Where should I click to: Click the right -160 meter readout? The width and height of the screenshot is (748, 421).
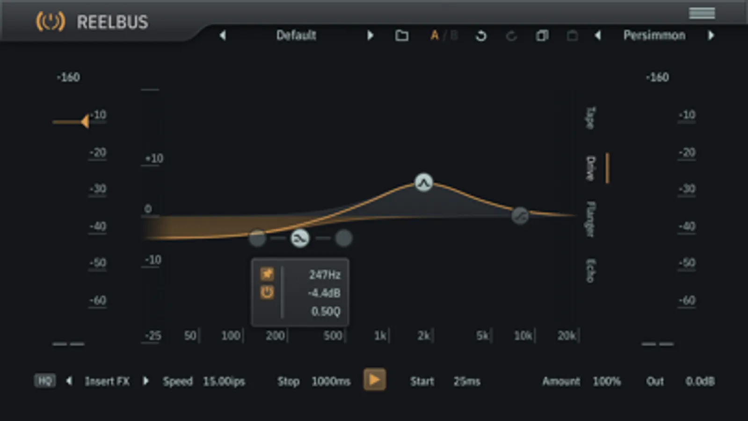[657, 77]
